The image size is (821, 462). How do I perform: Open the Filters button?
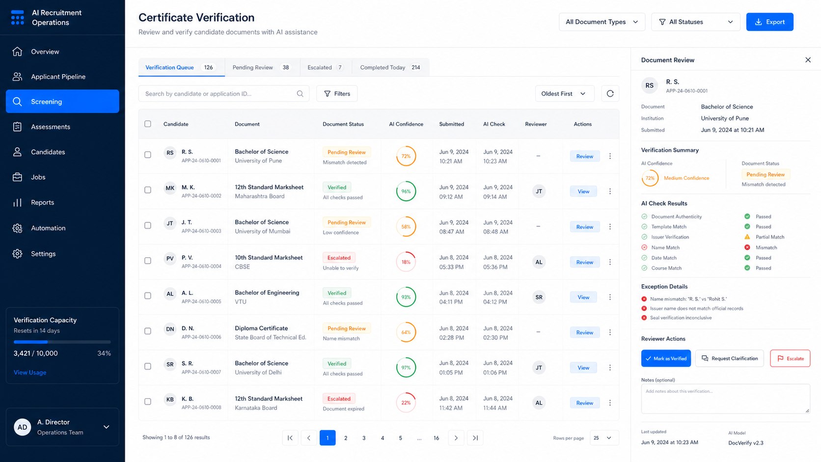(337, 94)
